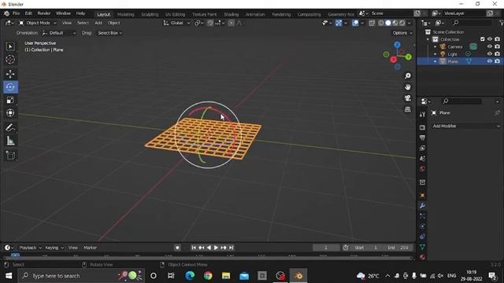Viewport: 504px width, 283px height.
Task: Click the pan view hand icon
Action: pos(408,87)
